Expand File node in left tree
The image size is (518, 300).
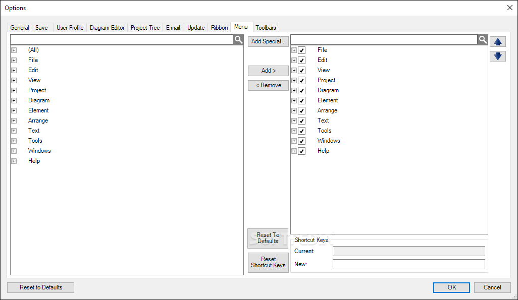14,61
